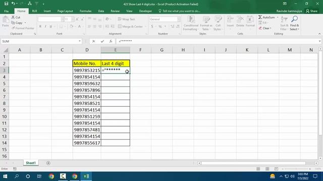Open the font size dropdown

(x=72, y=19)
